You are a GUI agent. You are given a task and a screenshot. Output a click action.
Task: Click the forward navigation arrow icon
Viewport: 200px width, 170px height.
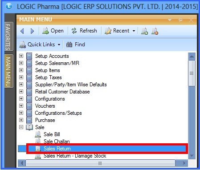(32, 31)
